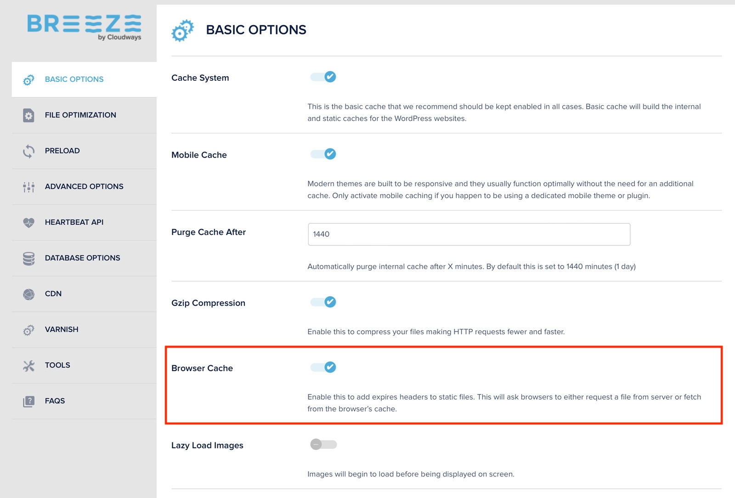Screen dimensions: 735x498
Task: Focus the Purge Cache After input field
Action: pos(469,234)
